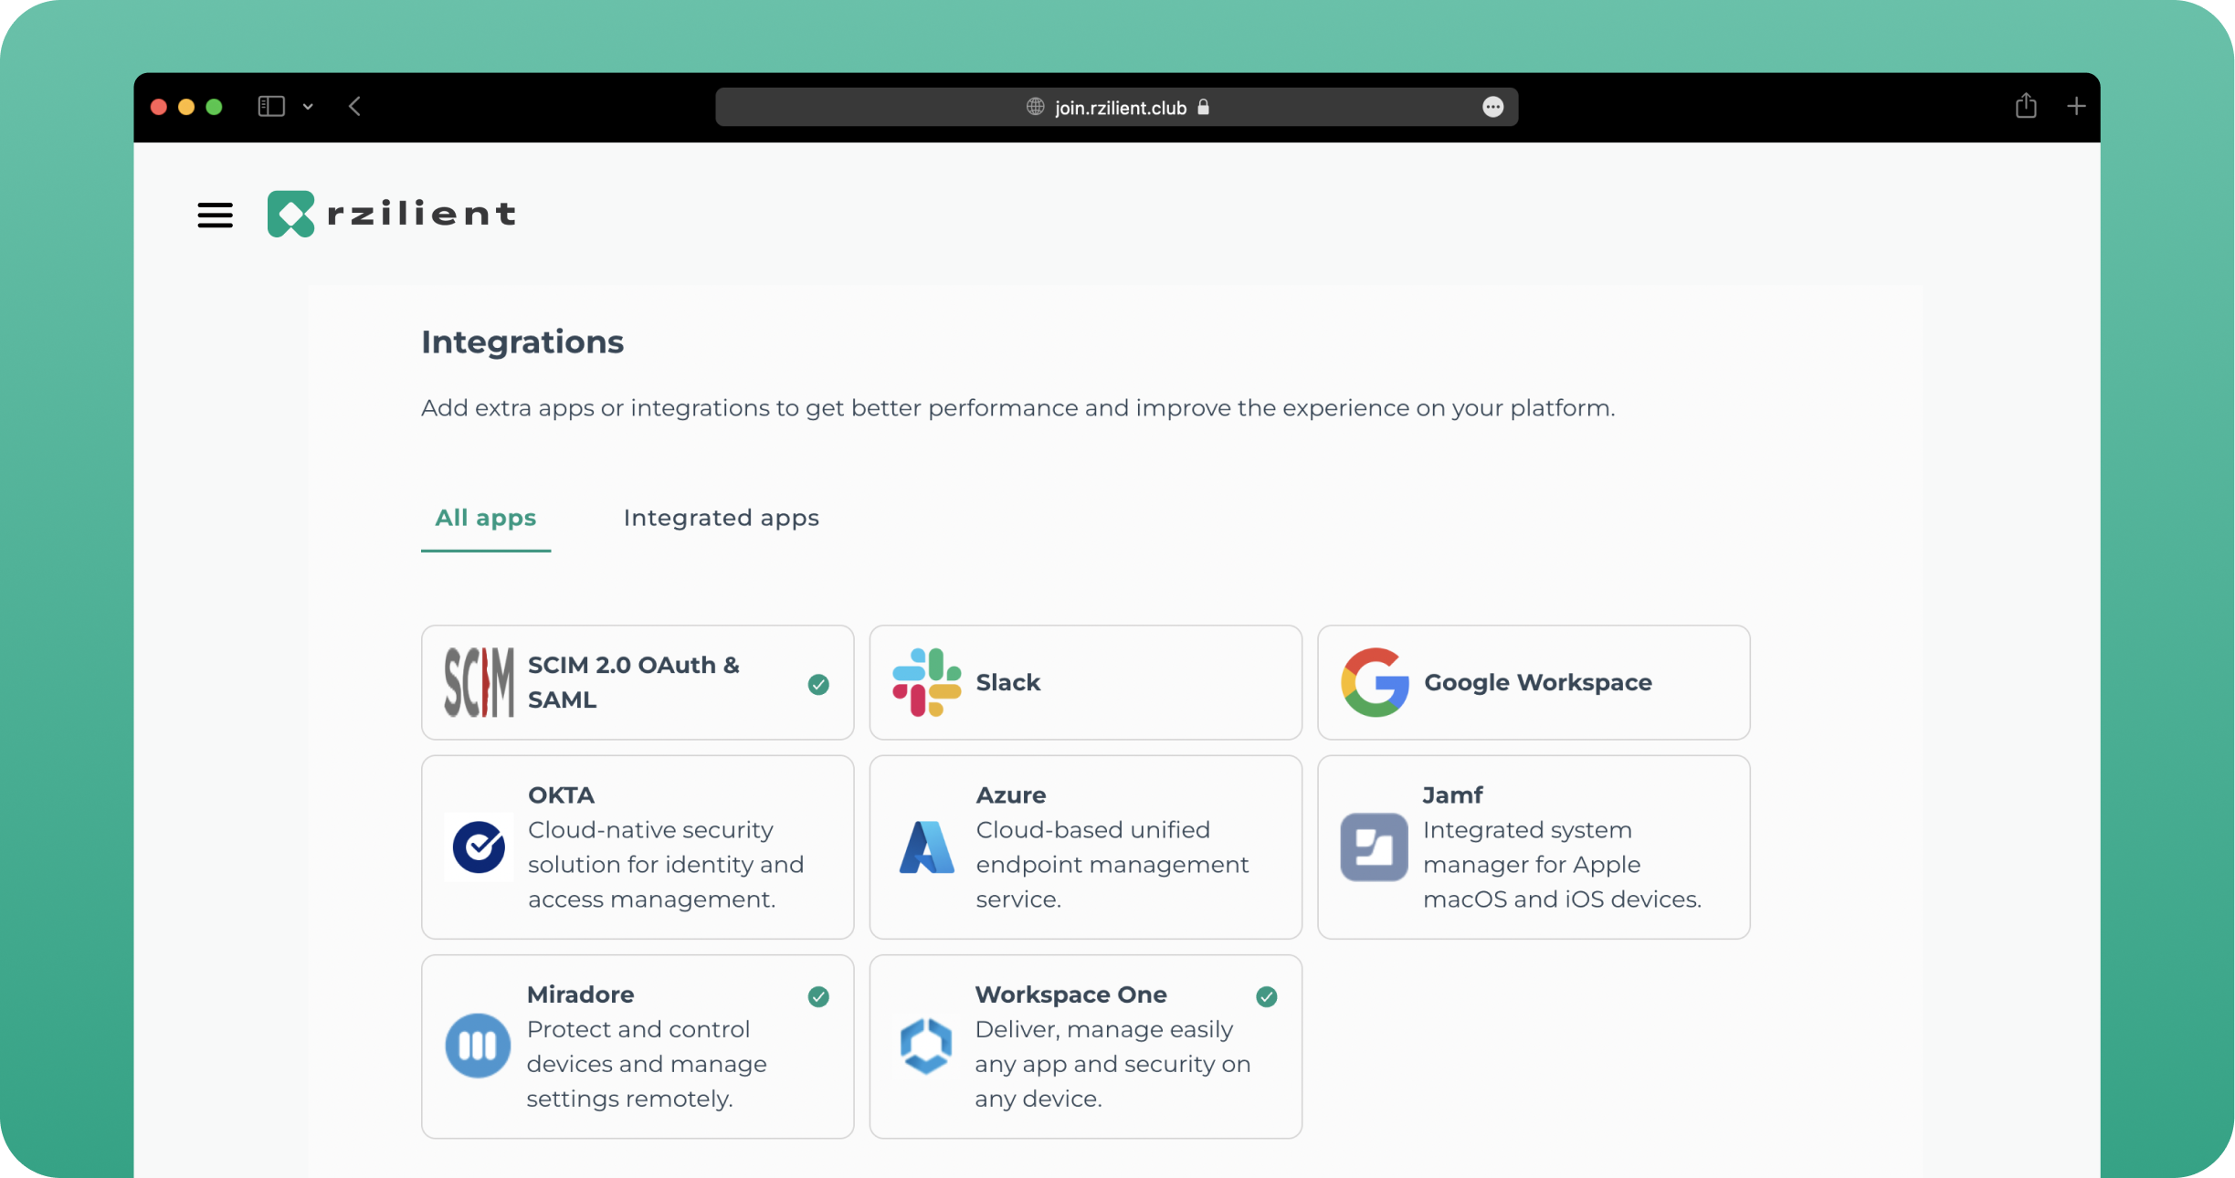The height and width of the screenshot is (1178, 2235).
Task: Click the Slack logo icon
Action: (x=926, y=682)
